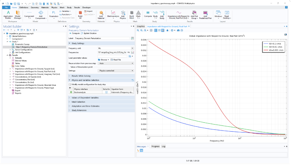The height and width of the screenshot is (165, 291).
Task: Open the File menu
Action: point(6,7)
